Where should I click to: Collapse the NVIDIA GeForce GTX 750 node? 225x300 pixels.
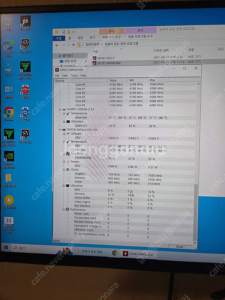coord(60,130)
